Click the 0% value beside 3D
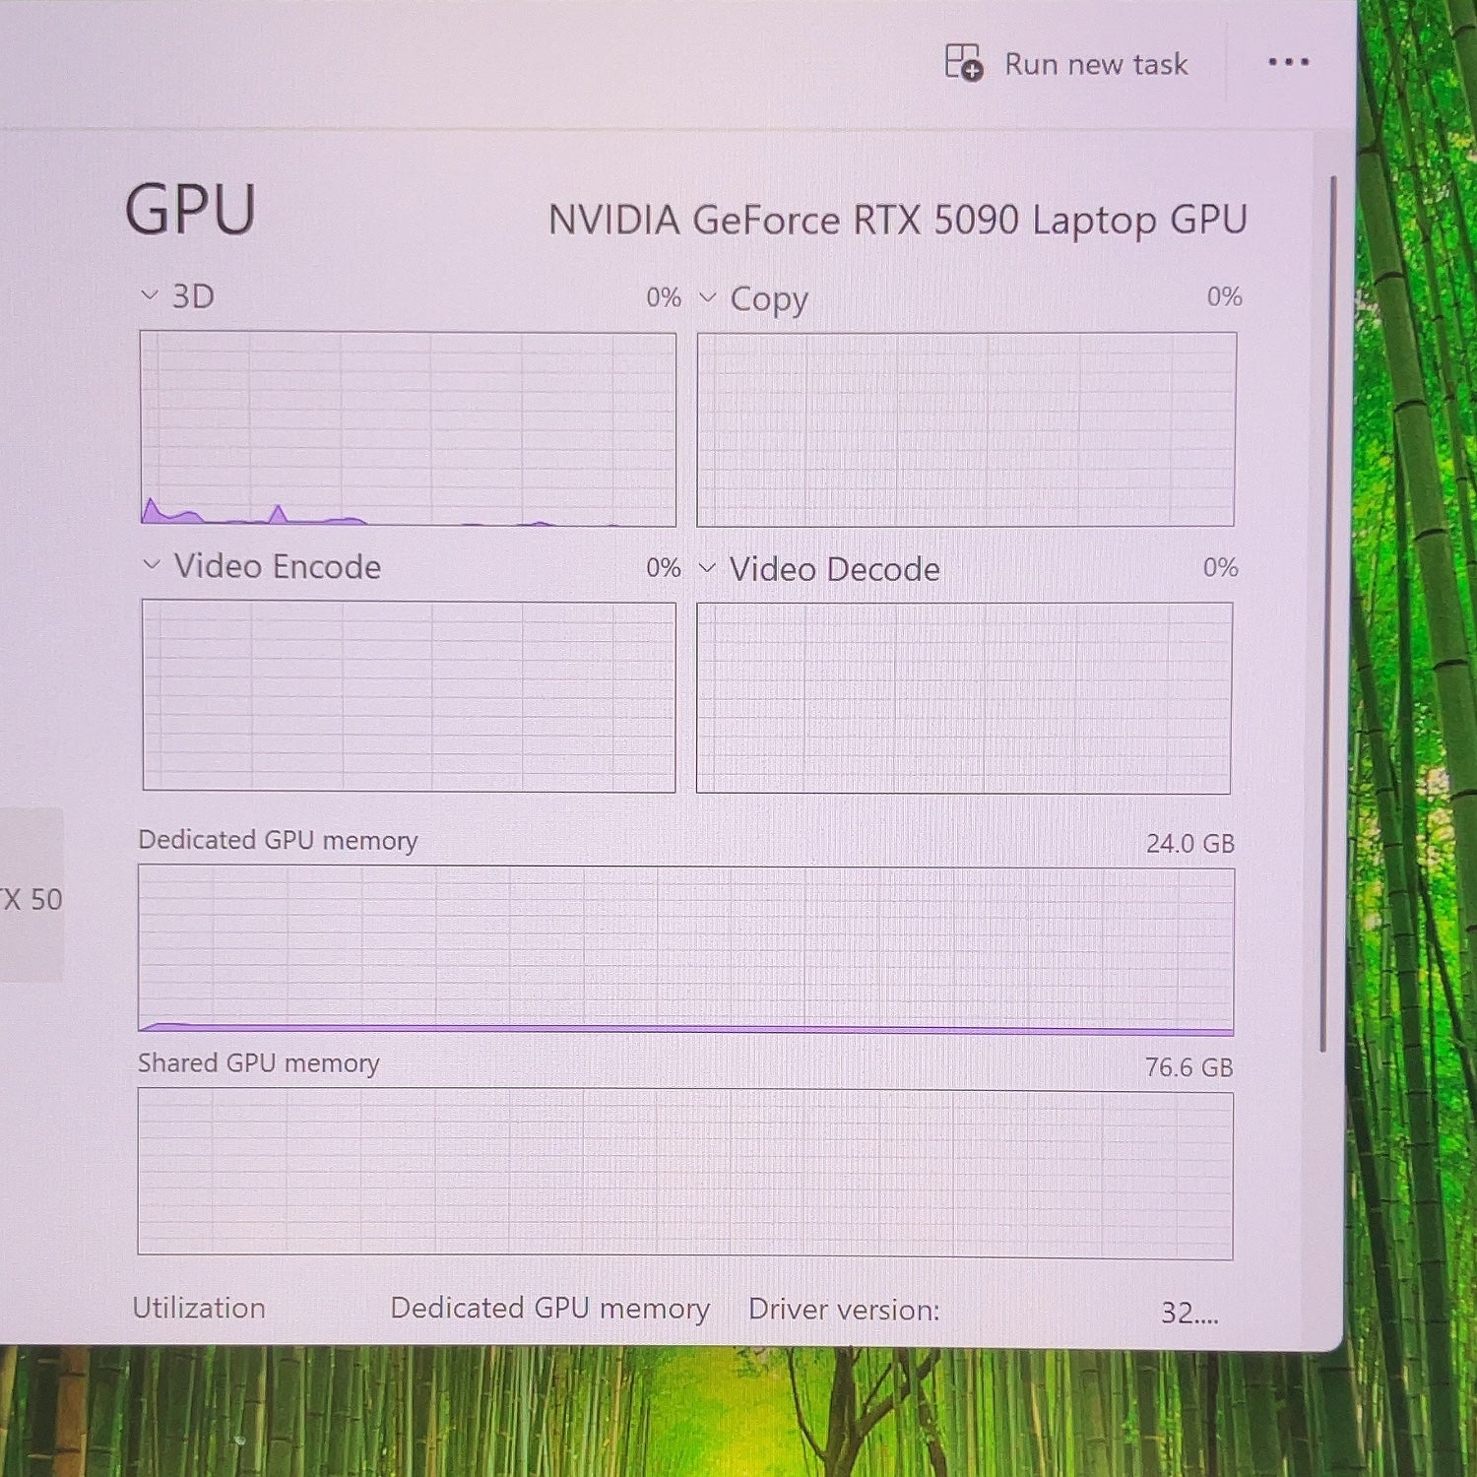This screenshot has height=1477, width=1477. click(664, 297)
